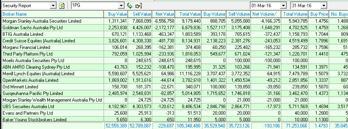Screen dimensions: 348x129
Task: Sort by Sell Value column header
Action: (140, 14)
